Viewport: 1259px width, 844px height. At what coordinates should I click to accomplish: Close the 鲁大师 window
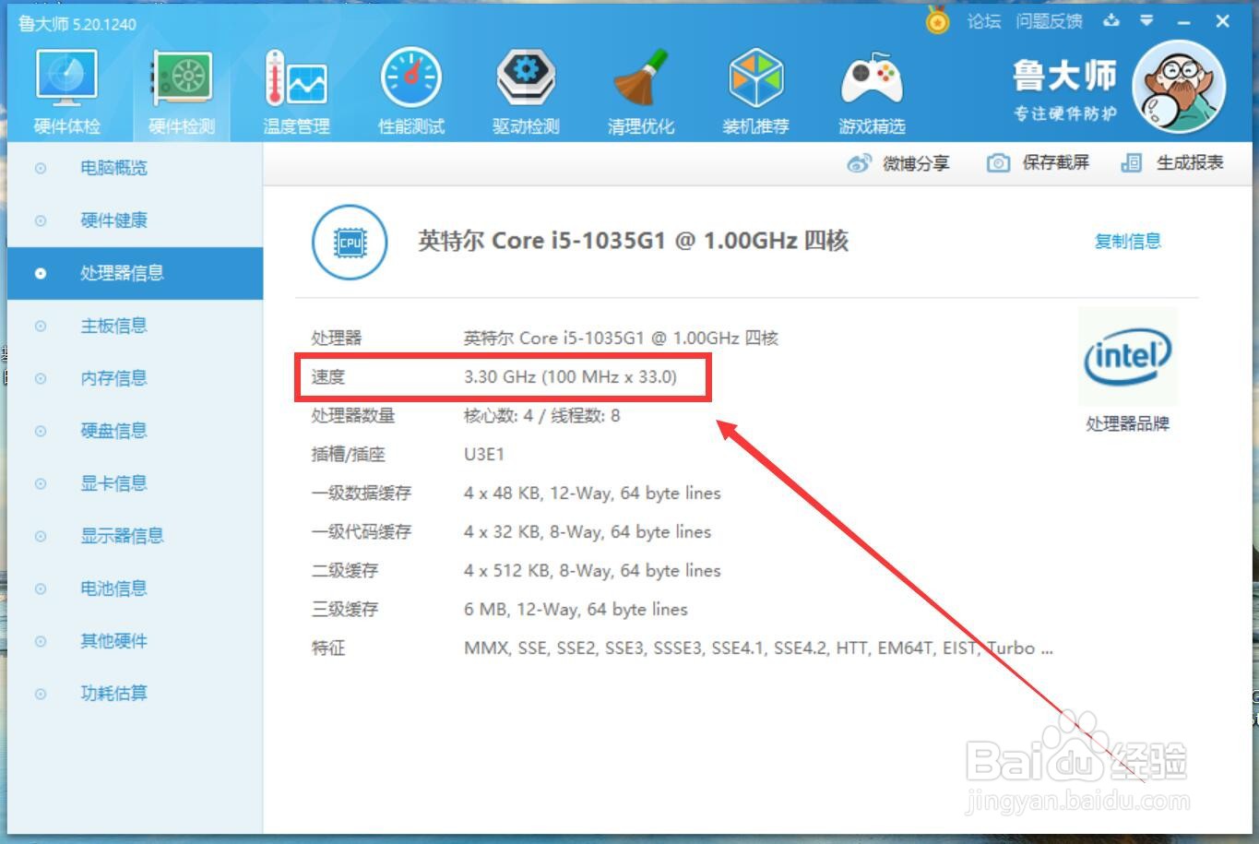[1223, 21]
